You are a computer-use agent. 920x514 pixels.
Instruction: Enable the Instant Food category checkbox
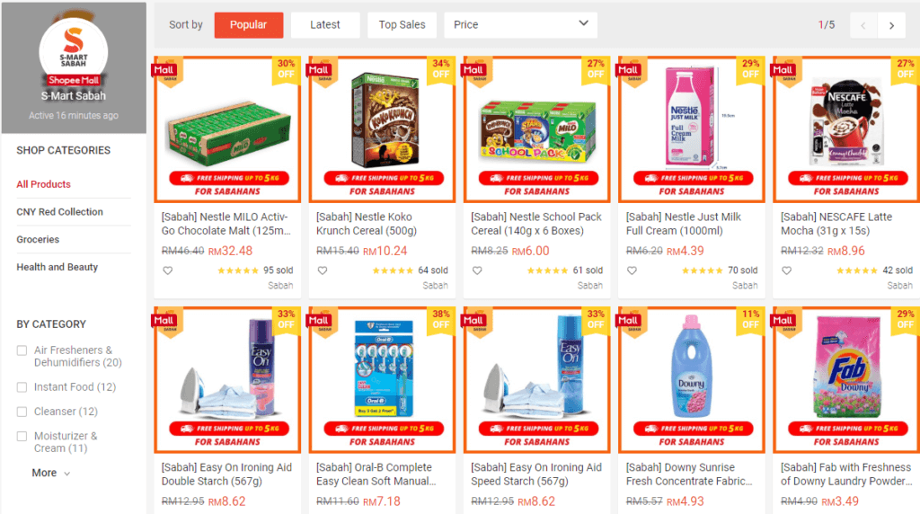[22, 387]
